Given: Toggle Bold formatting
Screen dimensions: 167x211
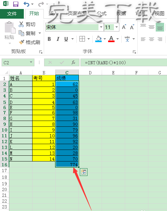Looking at the screenshot, I should [49, 39].
